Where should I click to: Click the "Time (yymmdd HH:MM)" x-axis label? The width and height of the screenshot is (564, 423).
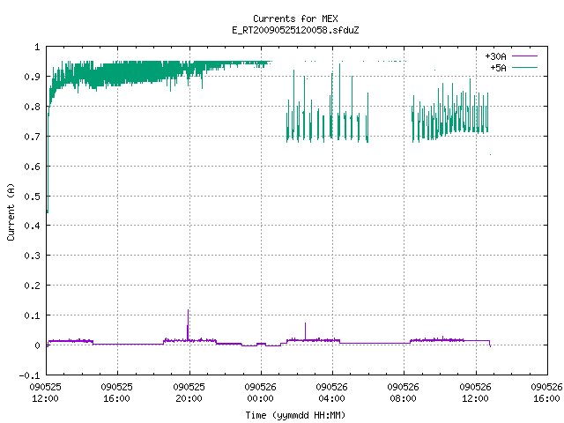[295, 415]
